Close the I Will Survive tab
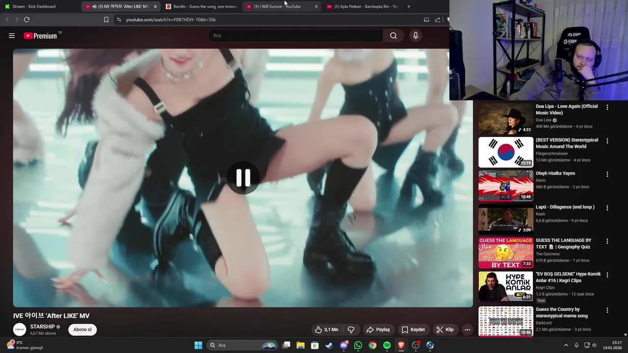 pyautogui.click(x=316, y=6)
